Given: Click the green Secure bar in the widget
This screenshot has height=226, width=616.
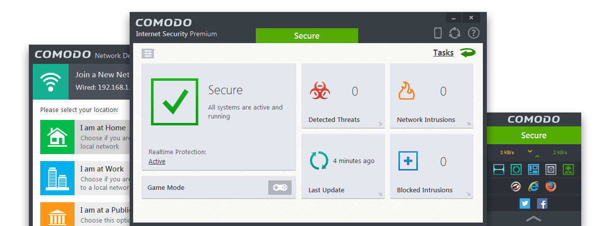Looking at the screenshot, I should pyautogui.click(x=534, y=135).
